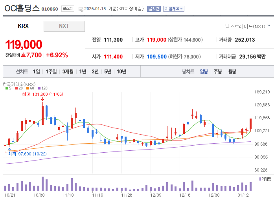
Task: Select the 일봉 daily candle chart
Action: pos(204,71)
